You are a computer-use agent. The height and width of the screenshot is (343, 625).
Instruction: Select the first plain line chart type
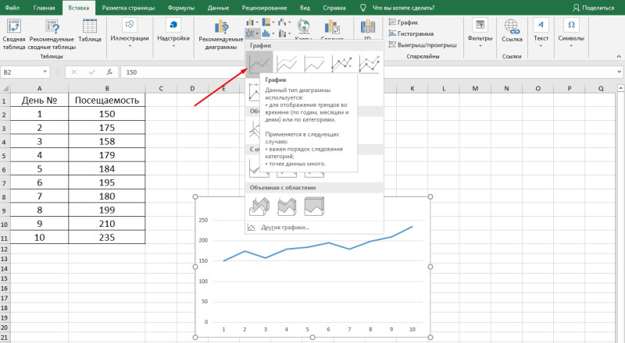(259, 63)
